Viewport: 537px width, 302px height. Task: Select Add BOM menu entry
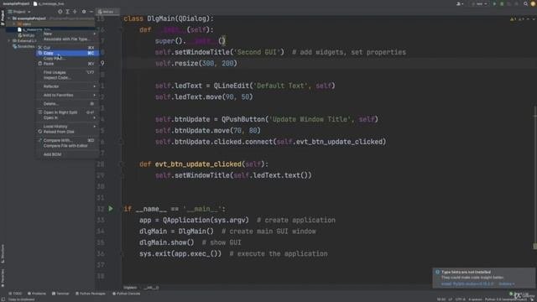click(x=67, y=154)
